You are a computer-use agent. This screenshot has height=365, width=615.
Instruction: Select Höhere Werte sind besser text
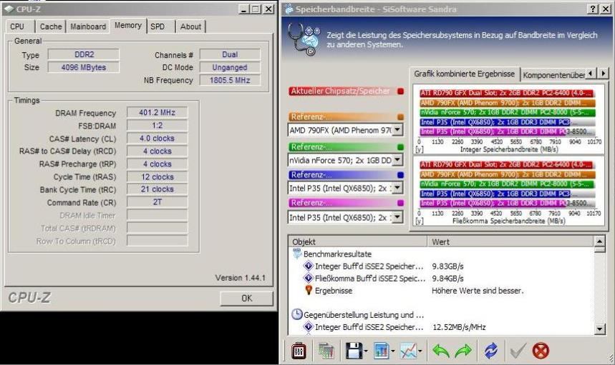coord(478,291)
